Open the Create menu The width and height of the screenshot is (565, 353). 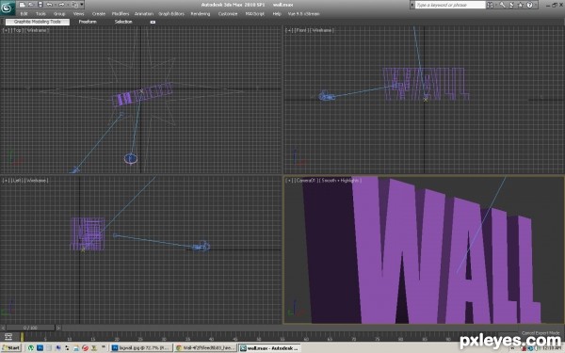98,14
